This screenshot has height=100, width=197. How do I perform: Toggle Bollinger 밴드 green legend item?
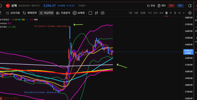pos(14,27)
